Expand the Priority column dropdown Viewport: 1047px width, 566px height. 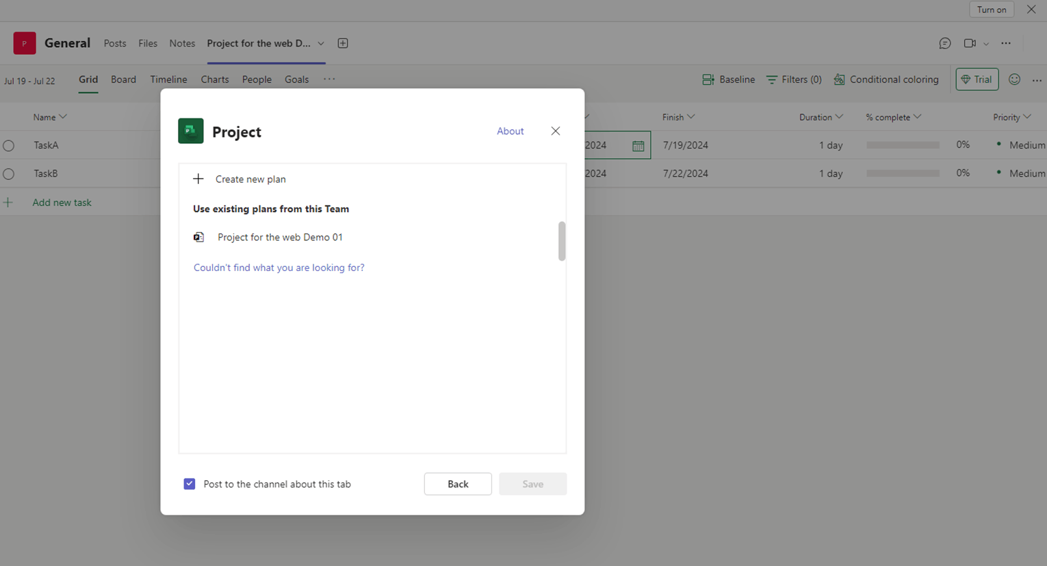pos(1027,117)
